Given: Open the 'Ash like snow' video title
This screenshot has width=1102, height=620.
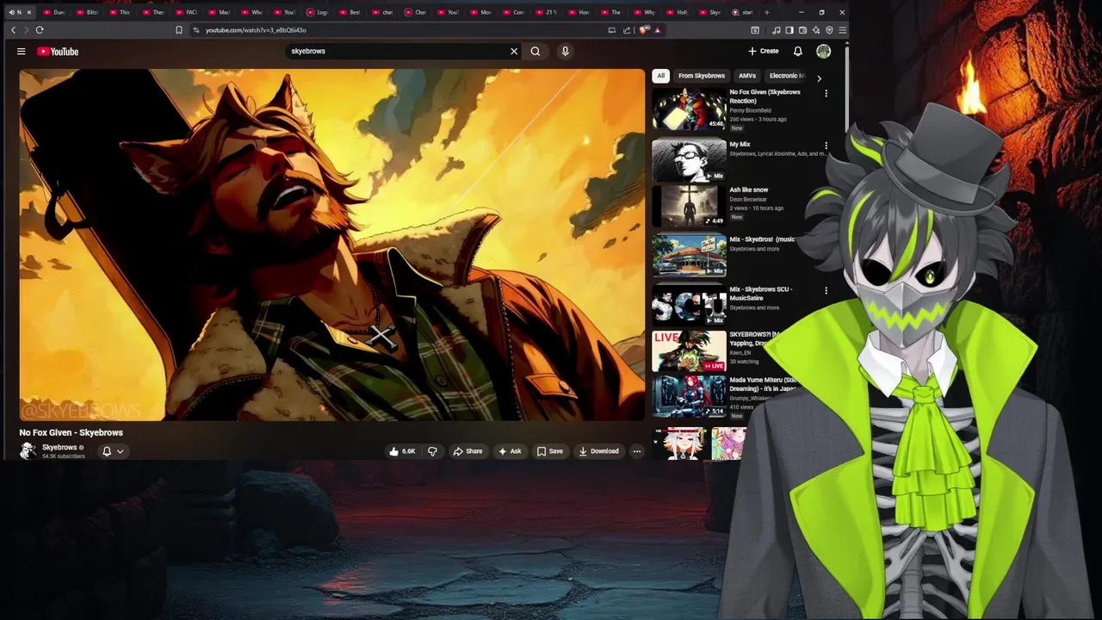Looking at the screenshot, I should tap(749, 189).
